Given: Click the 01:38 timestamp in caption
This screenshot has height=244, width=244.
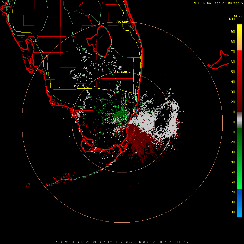Looking at the screenshot, I should (182, 242).
